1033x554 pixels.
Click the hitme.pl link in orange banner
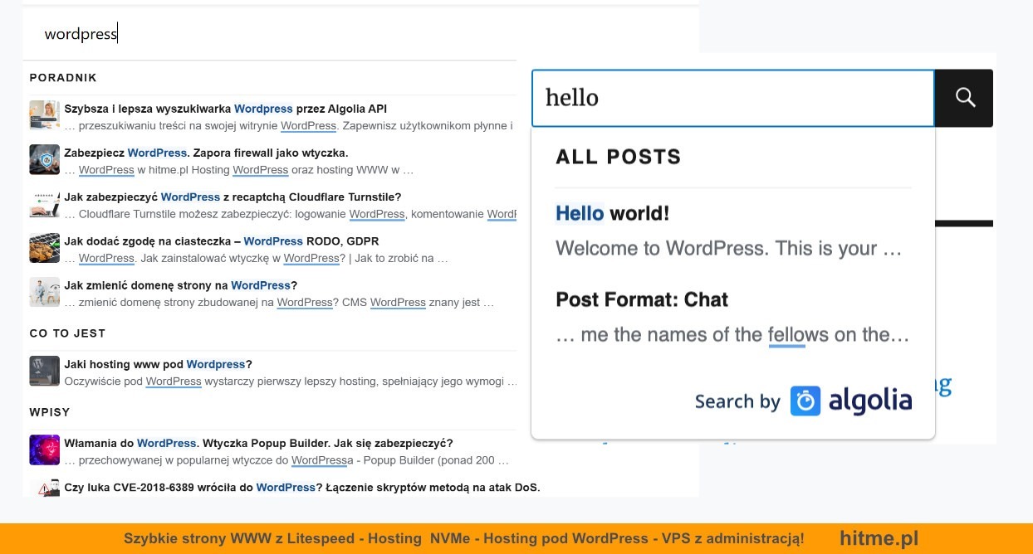[x=879, y=538]
